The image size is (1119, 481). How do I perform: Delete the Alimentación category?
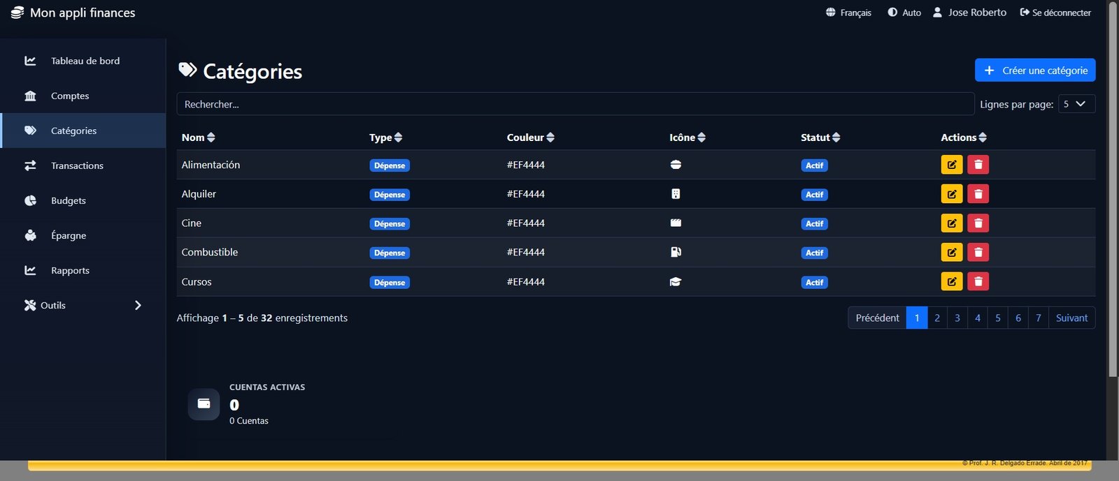(978, 165)
